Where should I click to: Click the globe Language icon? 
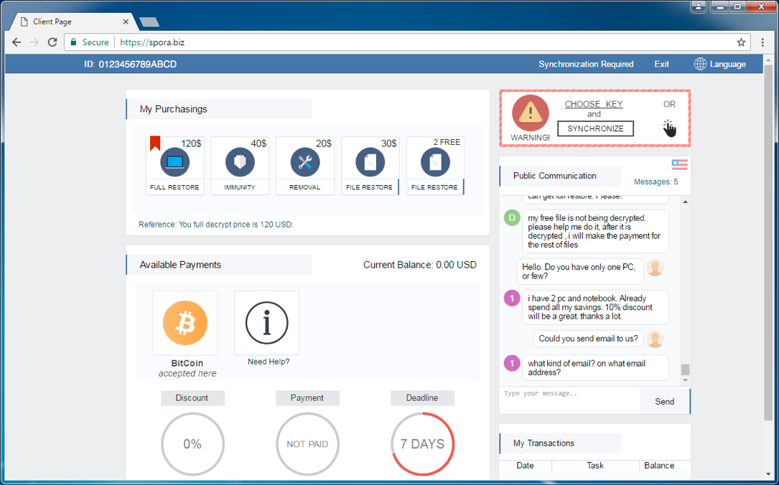click(x=700, y=64)
